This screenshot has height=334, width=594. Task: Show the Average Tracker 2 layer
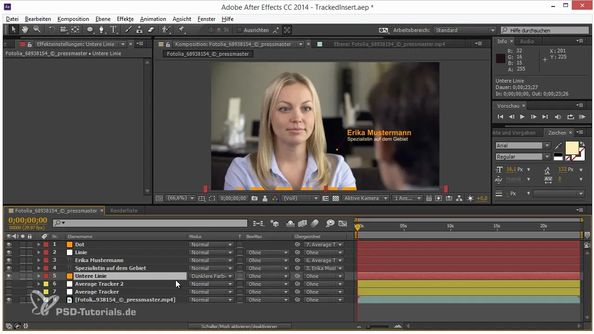click(x=9, y=284)
